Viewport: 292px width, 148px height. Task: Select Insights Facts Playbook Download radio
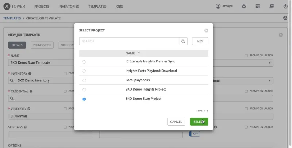click(84, 71)
